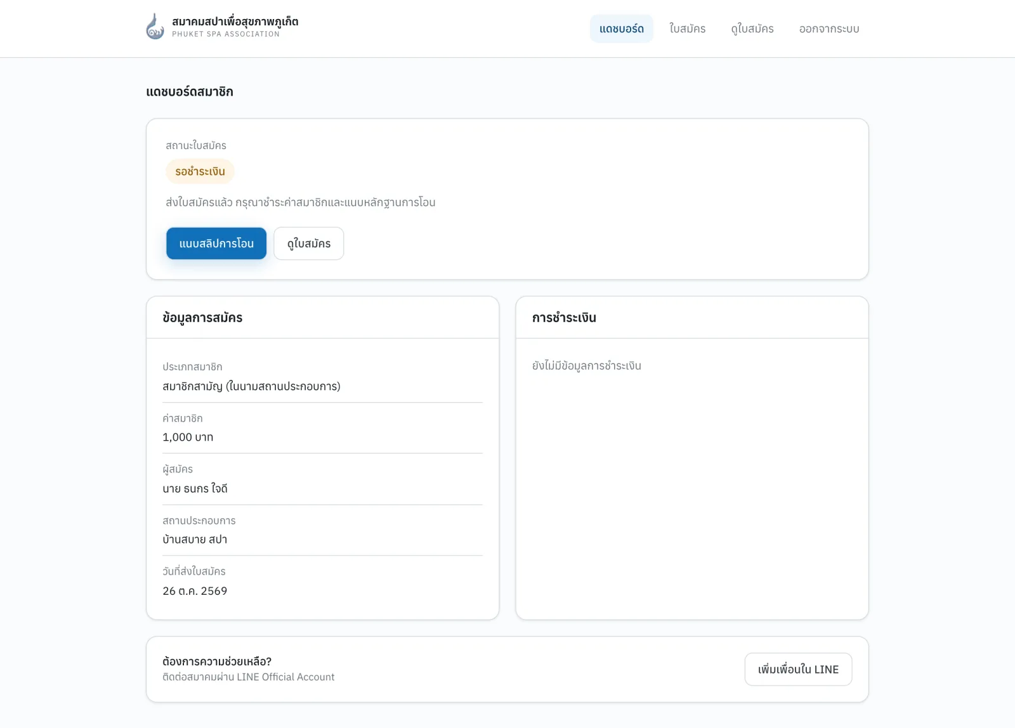Click the แนบสลิปการโอน button
1015x728 pixels.
pos(216,244)
